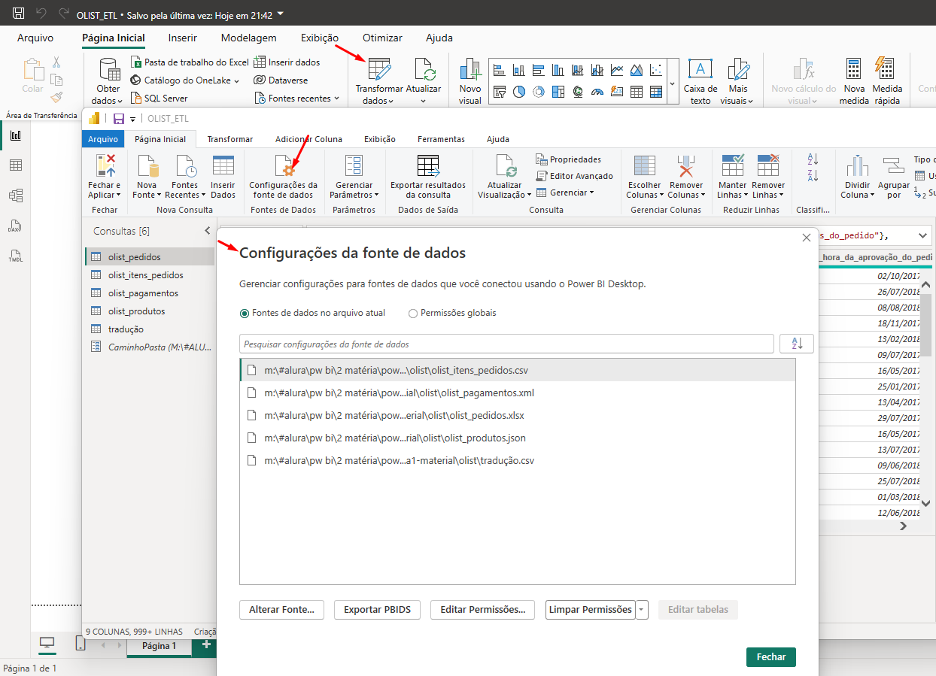
Task: Select the olist_itens_pedidos query in Consultas
Action: 149,275
